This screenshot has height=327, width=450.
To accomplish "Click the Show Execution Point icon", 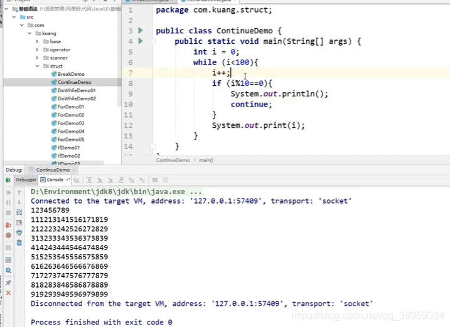I will [x=77, y=180].
